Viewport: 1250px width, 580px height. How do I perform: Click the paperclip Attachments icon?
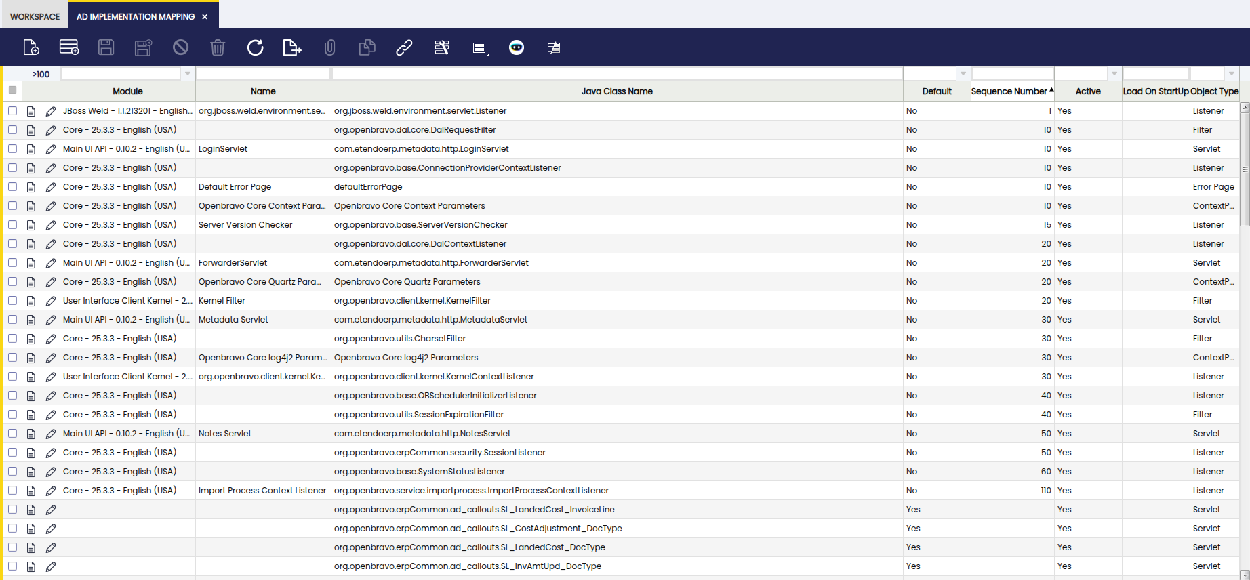tap(329, 47)
